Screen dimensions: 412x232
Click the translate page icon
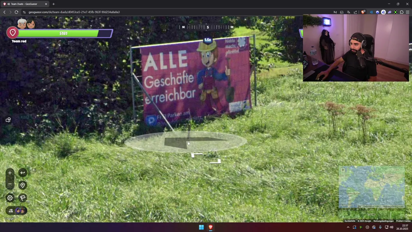pyautogui.click(x=348, y=12)
